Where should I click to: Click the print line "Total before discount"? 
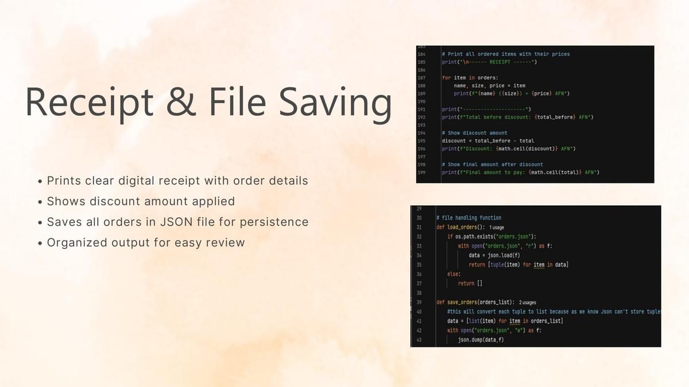pos(517,117)
